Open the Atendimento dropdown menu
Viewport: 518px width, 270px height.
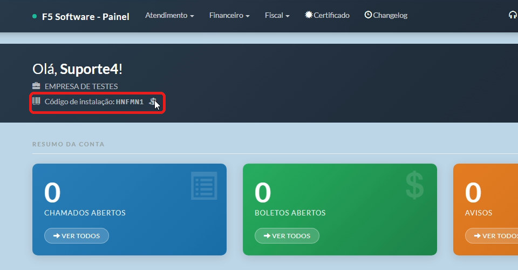169,16
